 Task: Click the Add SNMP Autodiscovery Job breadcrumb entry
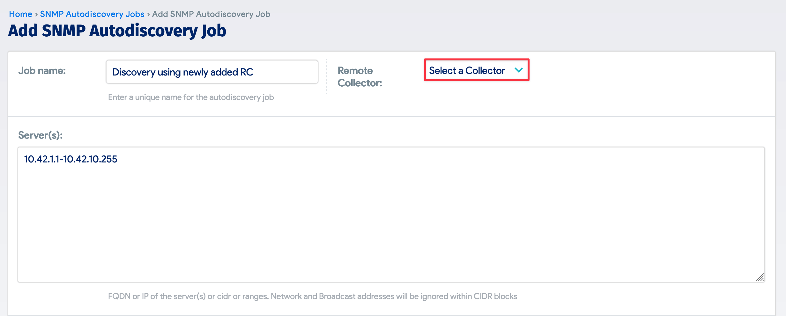coord(211,14)
